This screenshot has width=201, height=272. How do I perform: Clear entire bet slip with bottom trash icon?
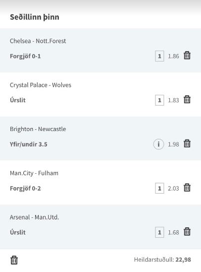click(x=14, y=260)
